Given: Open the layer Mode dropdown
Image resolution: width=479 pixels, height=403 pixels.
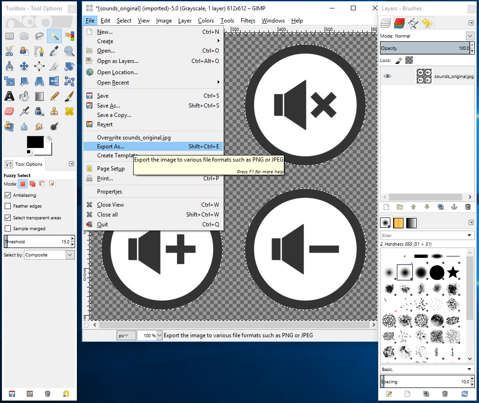Looking at the screenshot, I should pos(470,36).
